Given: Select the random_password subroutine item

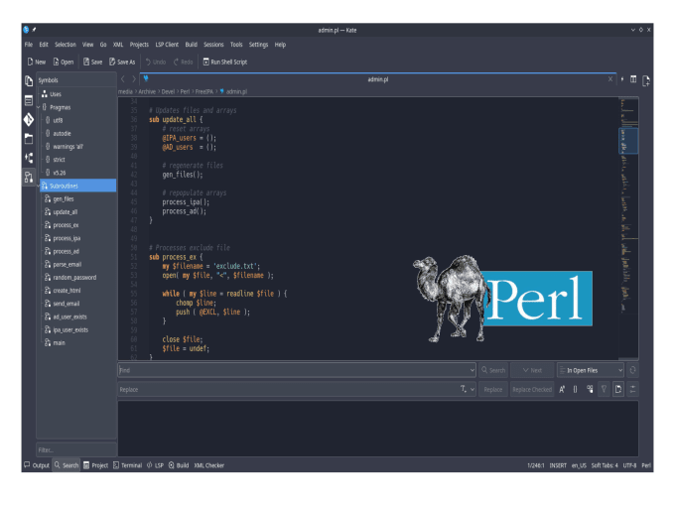Looking at the screenshot, I should [x=74, y=278].
